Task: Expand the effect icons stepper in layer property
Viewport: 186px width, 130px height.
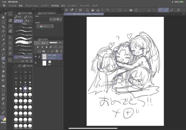Action: 61,19
